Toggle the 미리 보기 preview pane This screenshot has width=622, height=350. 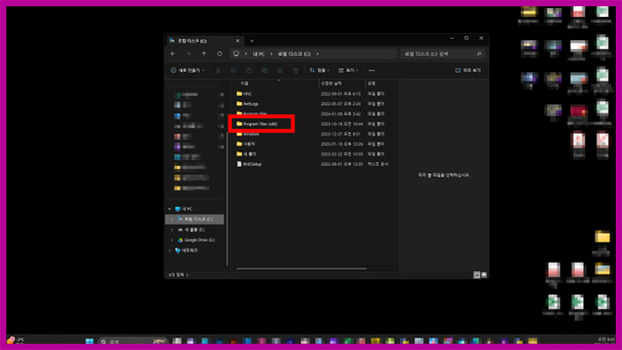pos(468,70)
